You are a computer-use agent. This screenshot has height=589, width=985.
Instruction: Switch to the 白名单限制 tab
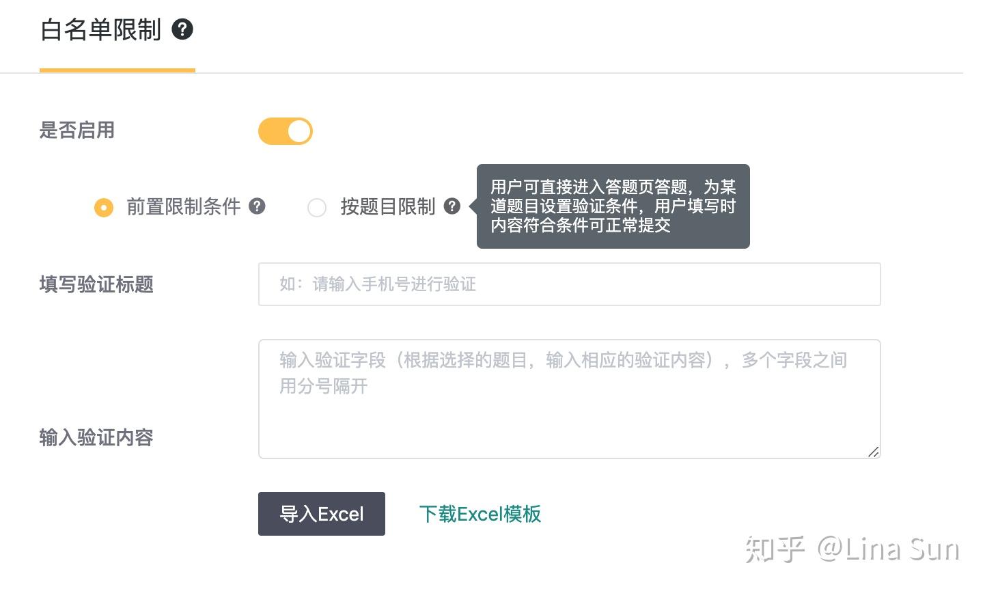101,30
